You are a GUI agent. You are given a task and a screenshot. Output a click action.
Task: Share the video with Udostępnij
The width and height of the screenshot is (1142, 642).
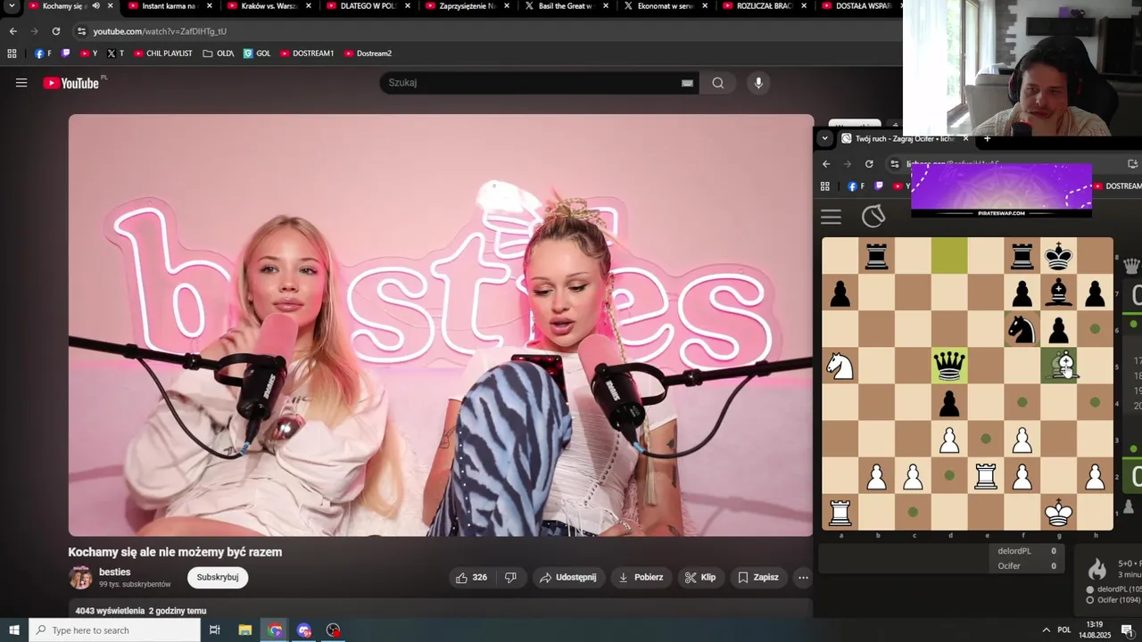[x=568, y=578]
